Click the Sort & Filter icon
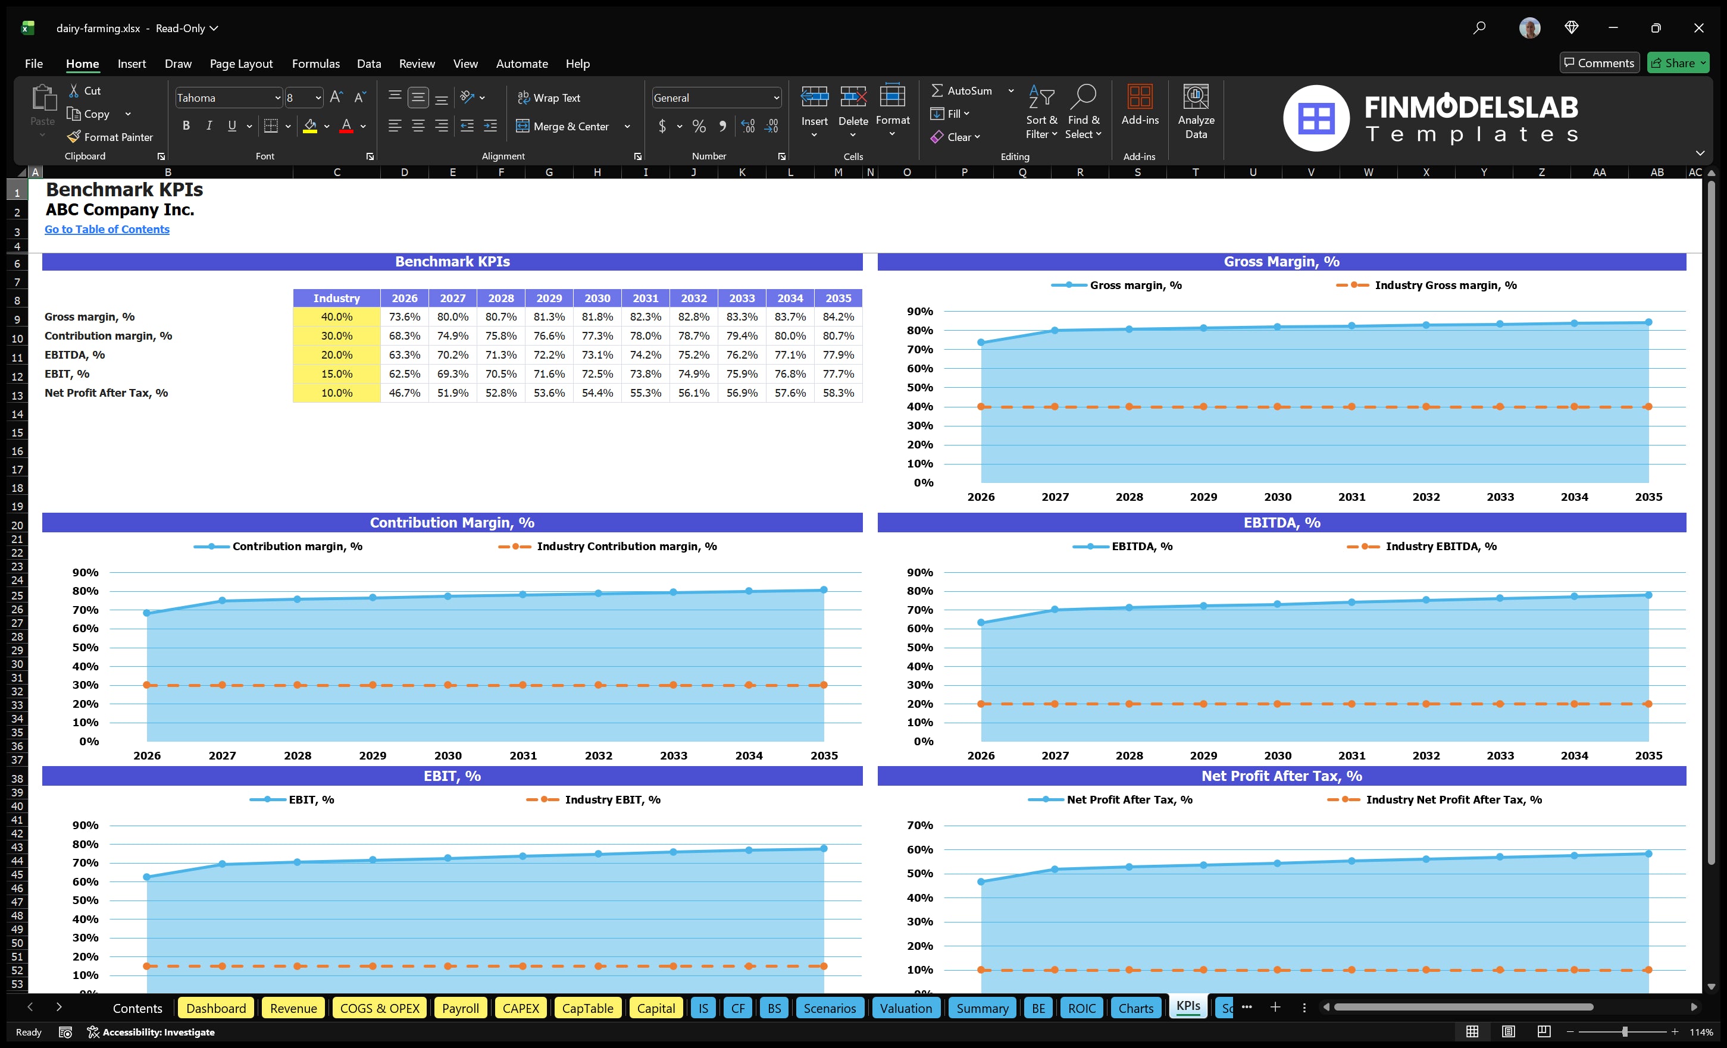Screen dimensions: 1727x1048 (x=1041, y=111)
